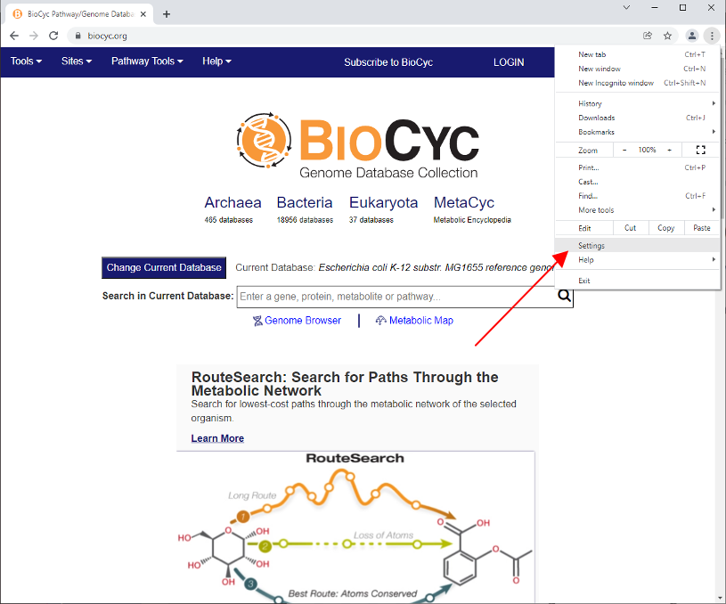Screen dimensions: 726x604
Task: Open the Sites dropdown menu
Action: coord(77,61)
